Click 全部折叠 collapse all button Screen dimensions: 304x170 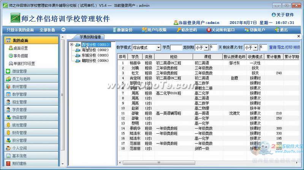[47, 30]
